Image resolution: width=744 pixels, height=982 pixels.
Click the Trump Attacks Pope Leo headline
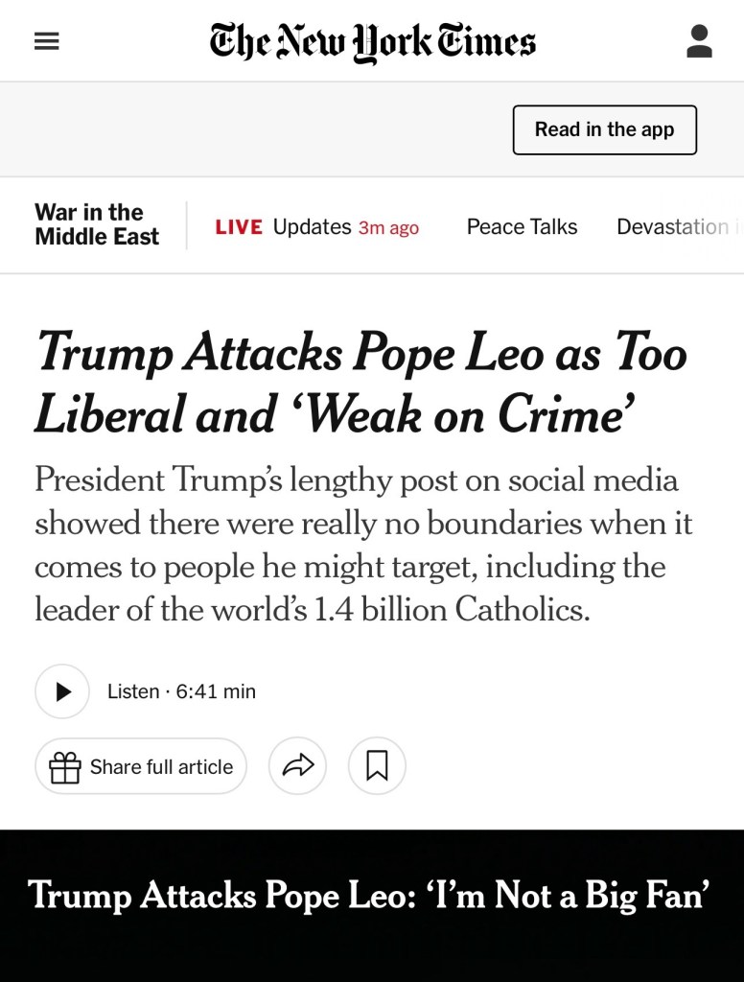point(360,383)
